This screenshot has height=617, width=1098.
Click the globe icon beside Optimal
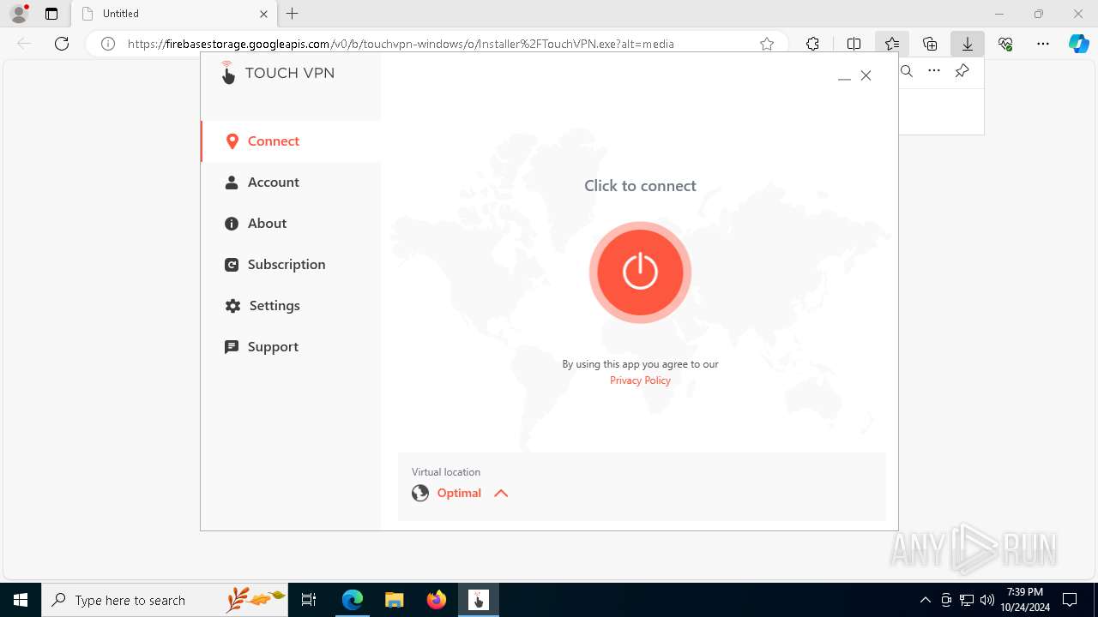[420, 493]
